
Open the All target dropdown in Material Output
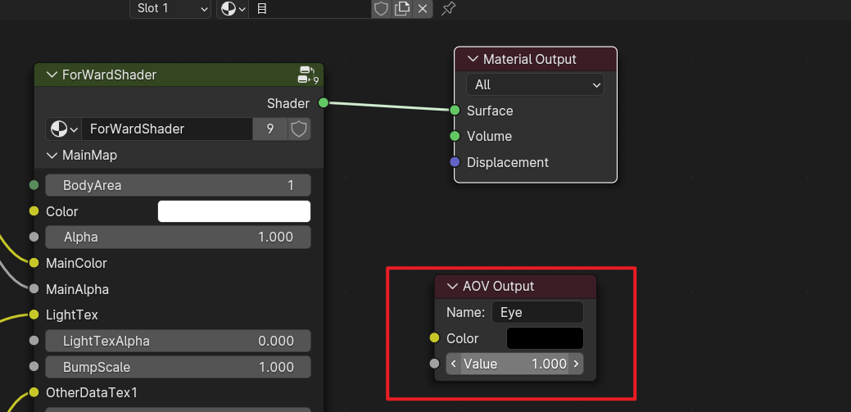pyautogui.click(x=535, y=84)
